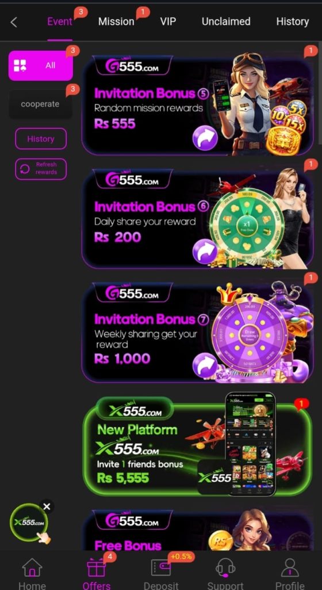Close the floating X555.com bubble

point(47,507)
